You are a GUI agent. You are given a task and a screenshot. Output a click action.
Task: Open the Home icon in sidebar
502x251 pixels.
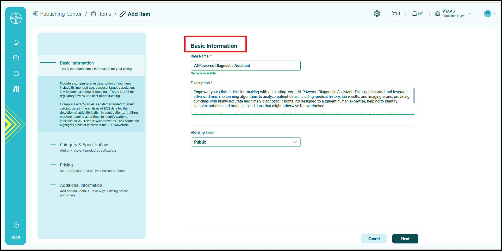tap(16, 42)
